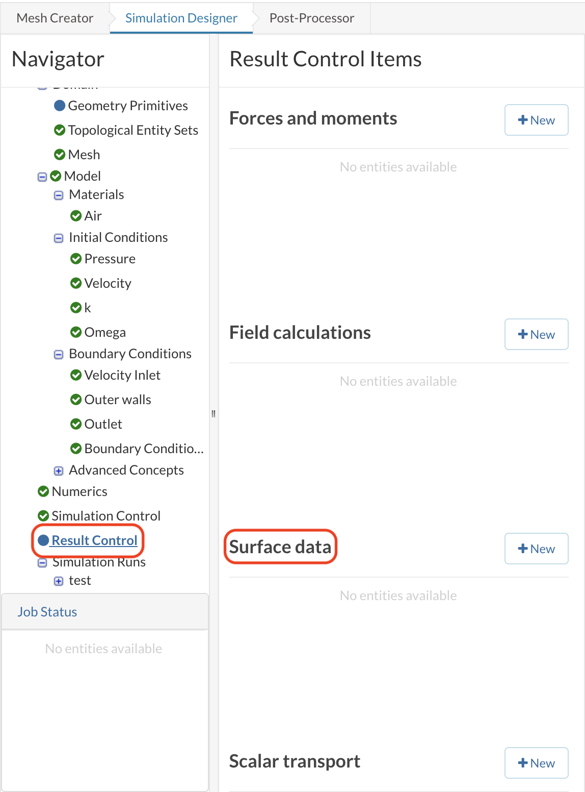
Task: Select Outer walls boundary condition
Action: click(118, 400)
